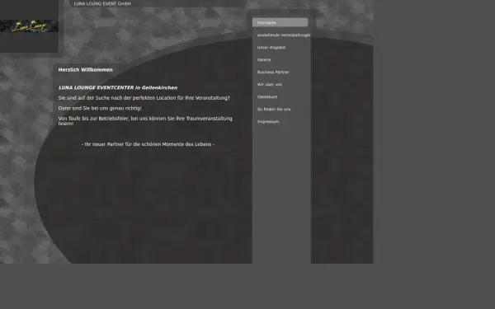The height and width of the screenshot is (309, 495).
Task: Click the Luna Lounge logo image
Action: click(29, 26)
